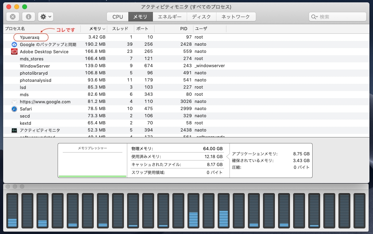Click the PID column header
The image size is (373, 234).
(183, 29)
